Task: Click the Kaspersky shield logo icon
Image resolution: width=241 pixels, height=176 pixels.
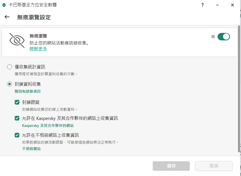Action: point(4,5)
